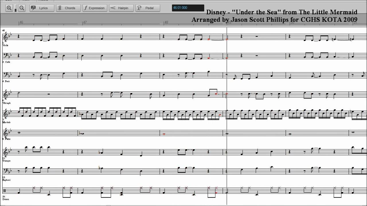Click the 46:01:000 position display
This screenshot has height=206, width=367.
pyautogui.click(x=188, y=8)
